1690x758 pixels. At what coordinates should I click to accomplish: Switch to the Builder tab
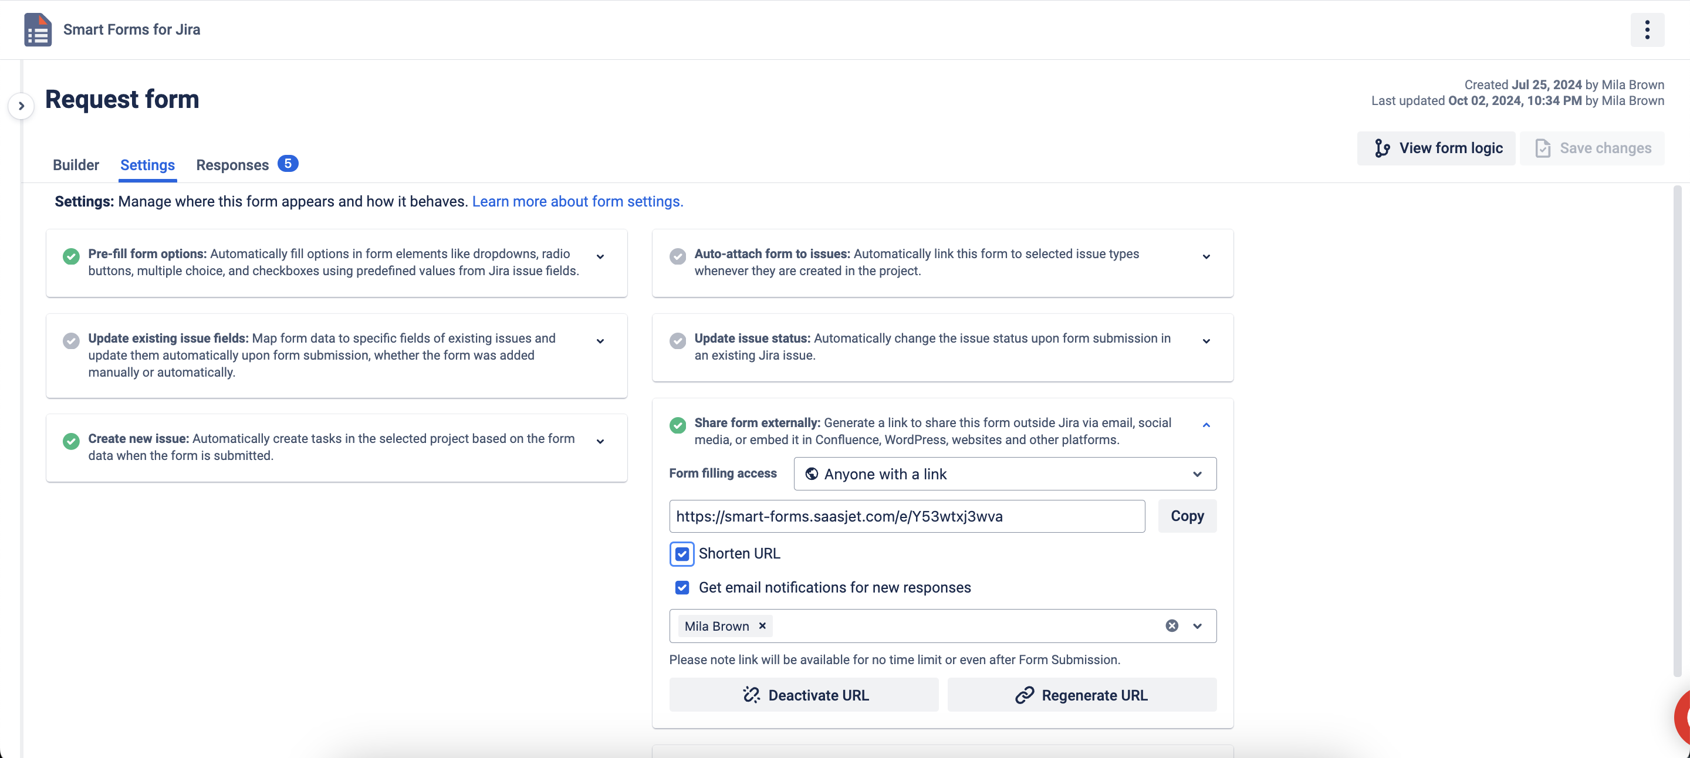click(x=76, y=165)
